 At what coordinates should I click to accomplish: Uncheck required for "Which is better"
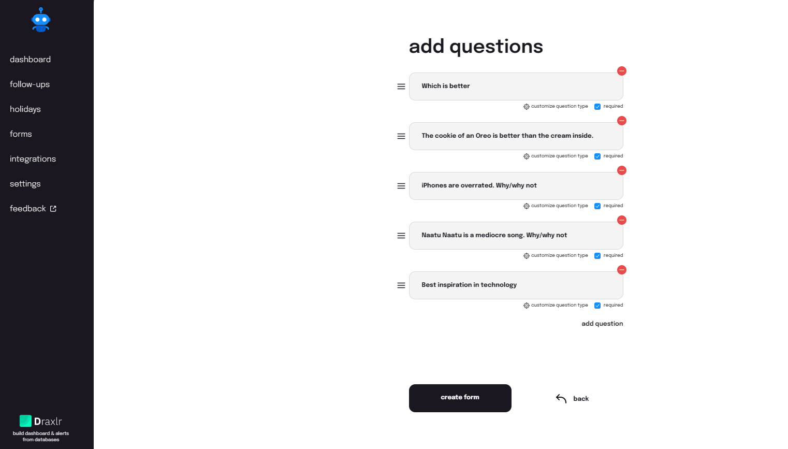tap(597, 106)
